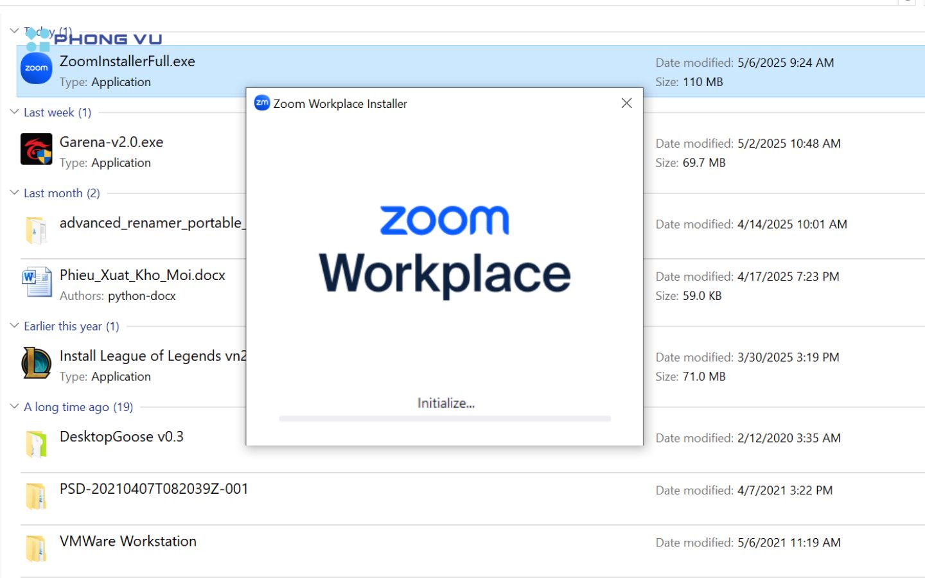Click the PSD-20210407T082039Z-001 zip folder icon
The width and height of the screenshot is (925, 578).
[x=36, y=496]
